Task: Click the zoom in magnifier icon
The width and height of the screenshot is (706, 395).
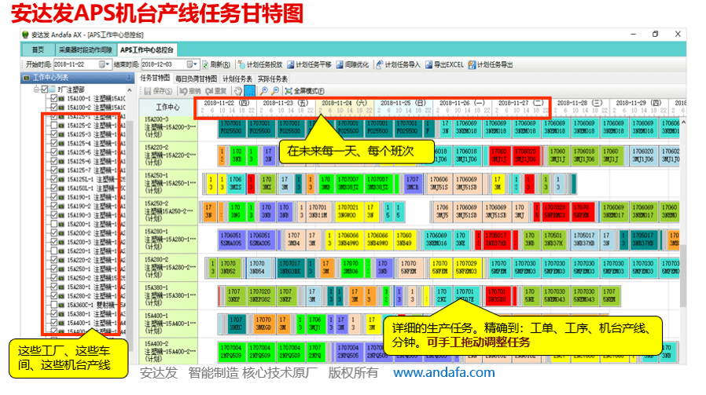Action: 264,91
